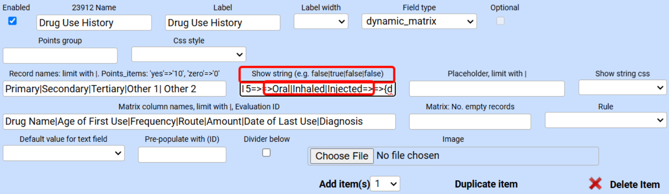Open the Label width dropdown
669x194 pixels.
pos(321,22)
